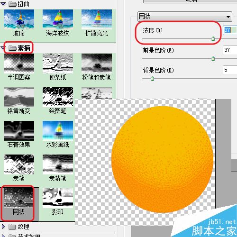
Task: Click the 浓度 slider handle
Action: click(213, 39)
